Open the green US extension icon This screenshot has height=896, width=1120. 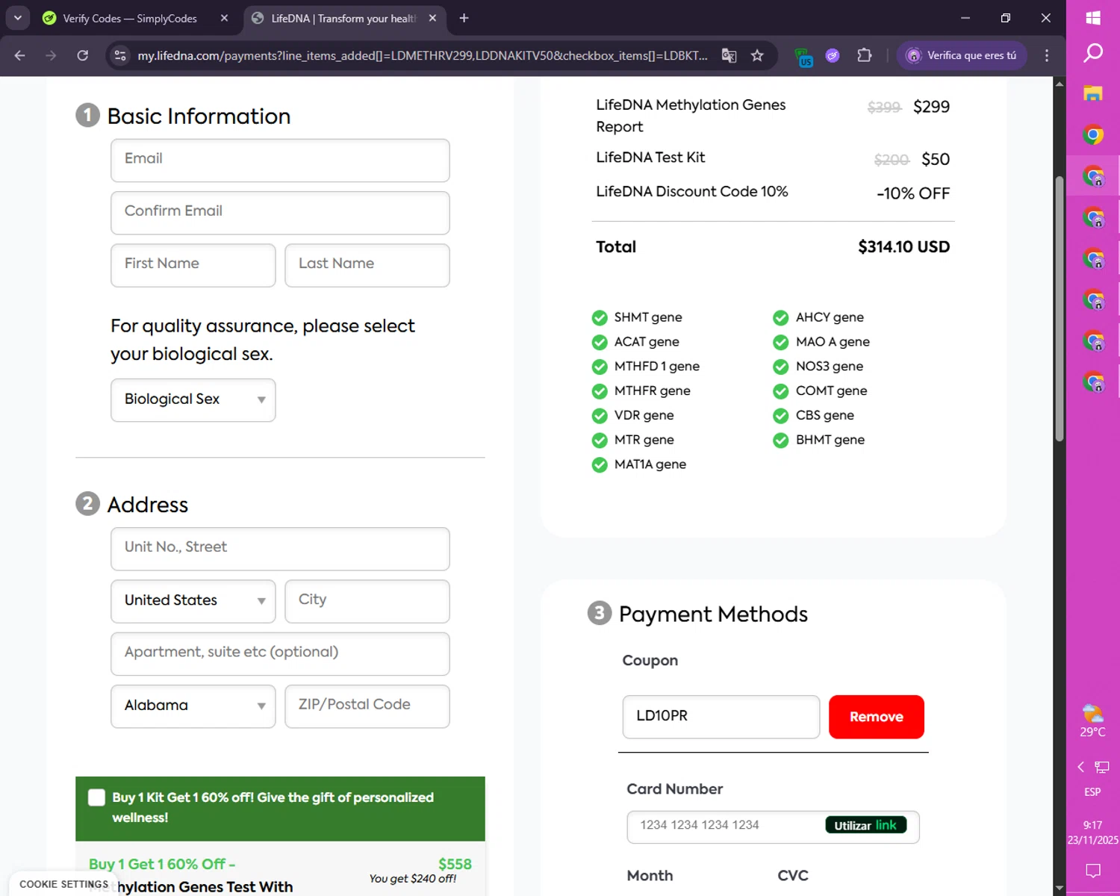803,56
